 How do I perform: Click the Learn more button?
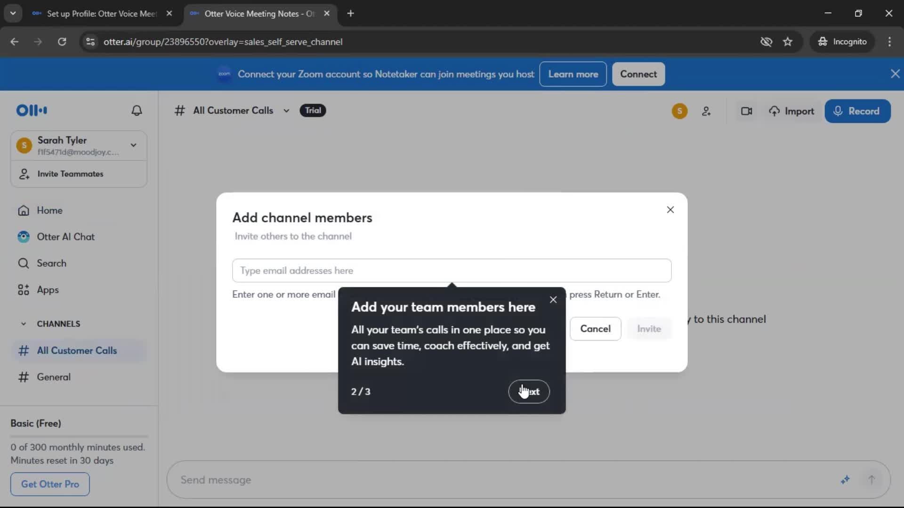click(x=573, y=74)
